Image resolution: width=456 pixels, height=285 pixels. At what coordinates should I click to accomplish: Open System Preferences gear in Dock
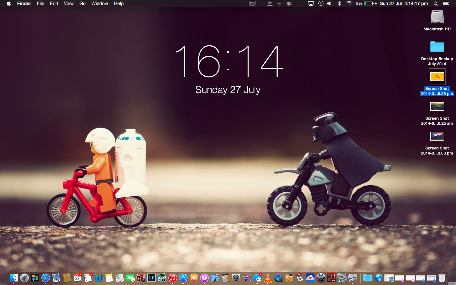point(236,278)
